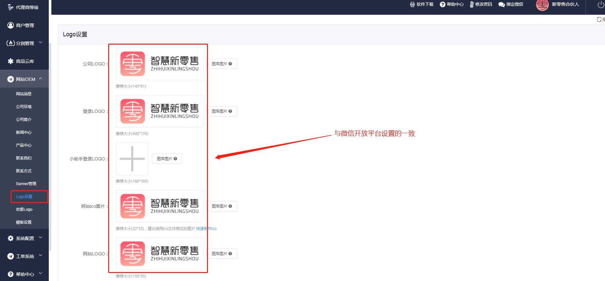Click the 代理商等级 sidebar icon
The image size is (605, 281).
coord(11,7)
